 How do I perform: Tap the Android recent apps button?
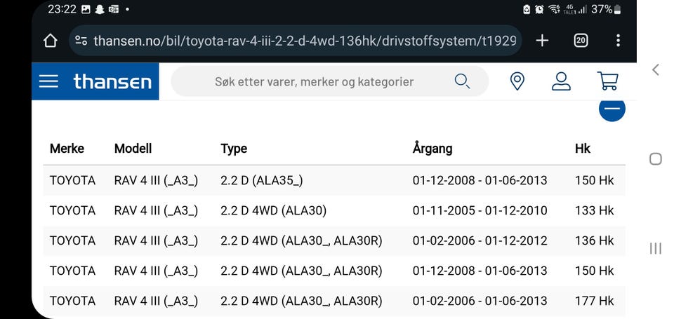click(656, 248)
